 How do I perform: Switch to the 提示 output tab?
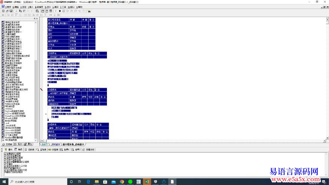pos(9,149)
